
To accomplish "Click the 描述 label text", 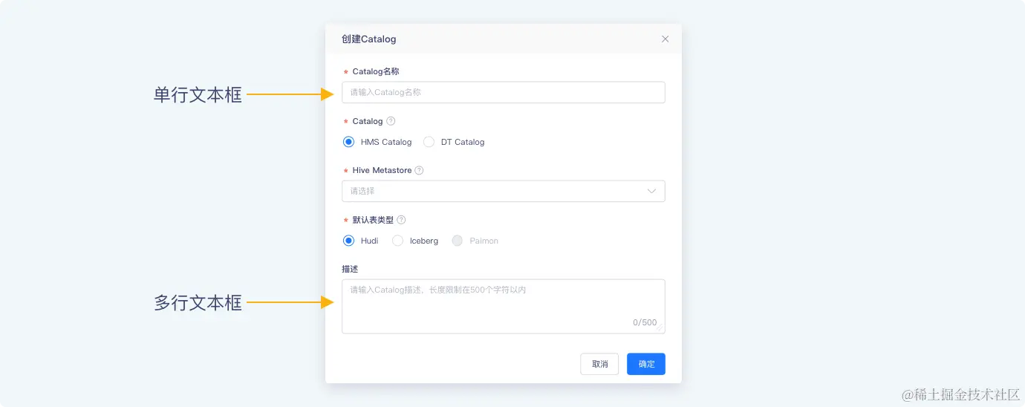I will (351, 269).
